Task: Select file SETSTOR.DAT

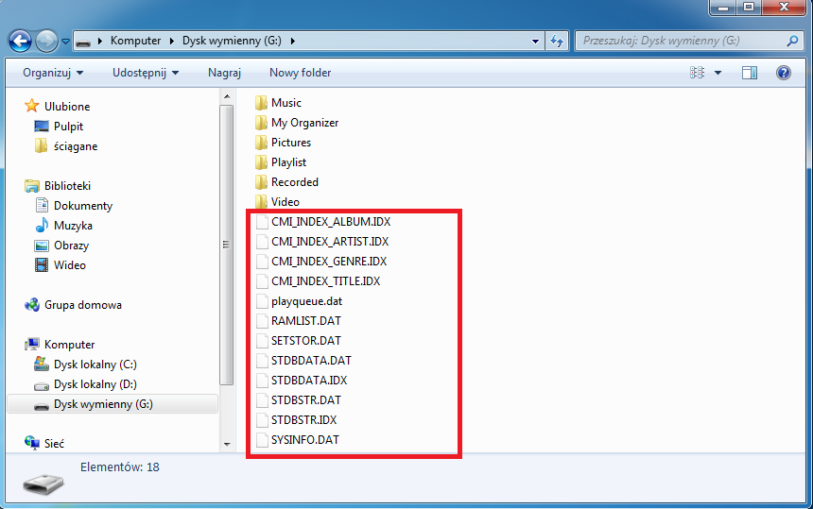Action: (x=306, y=340)
